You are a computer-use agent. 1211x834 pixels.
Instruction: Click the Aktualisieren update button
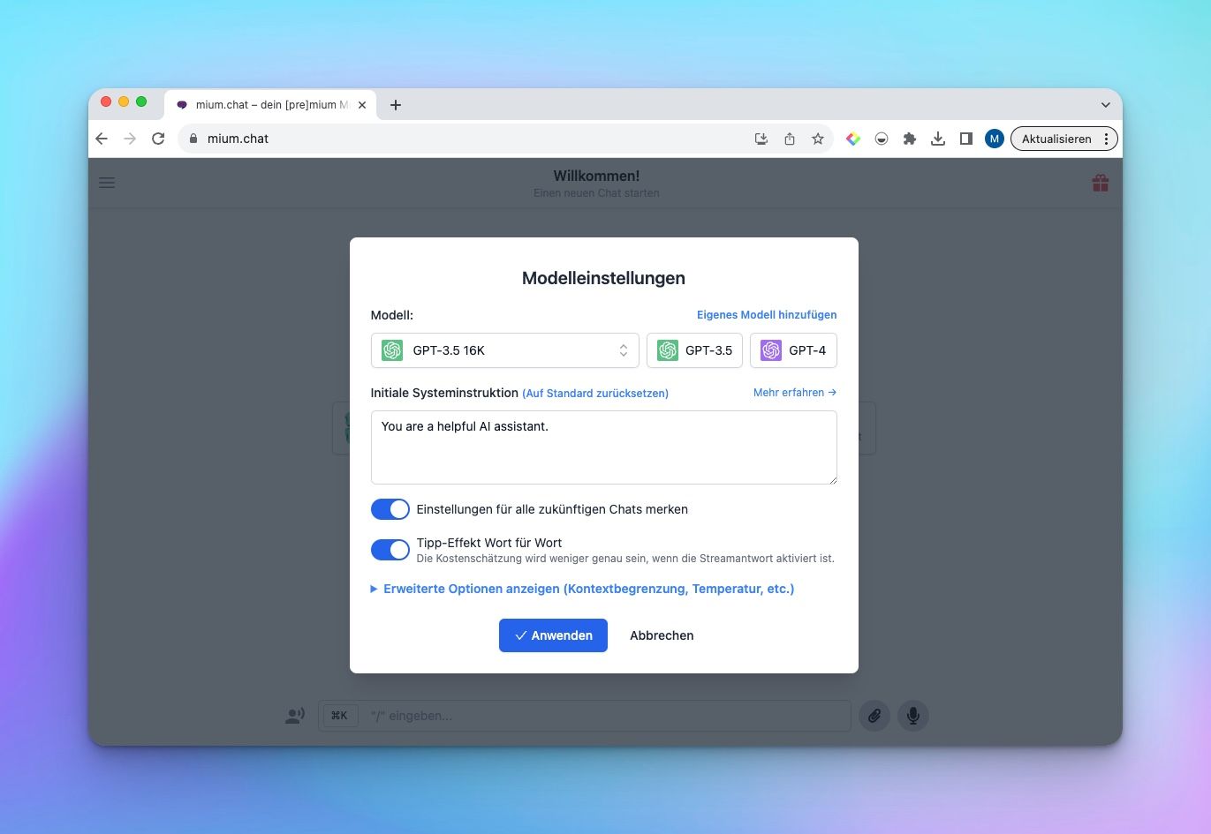1056,139
